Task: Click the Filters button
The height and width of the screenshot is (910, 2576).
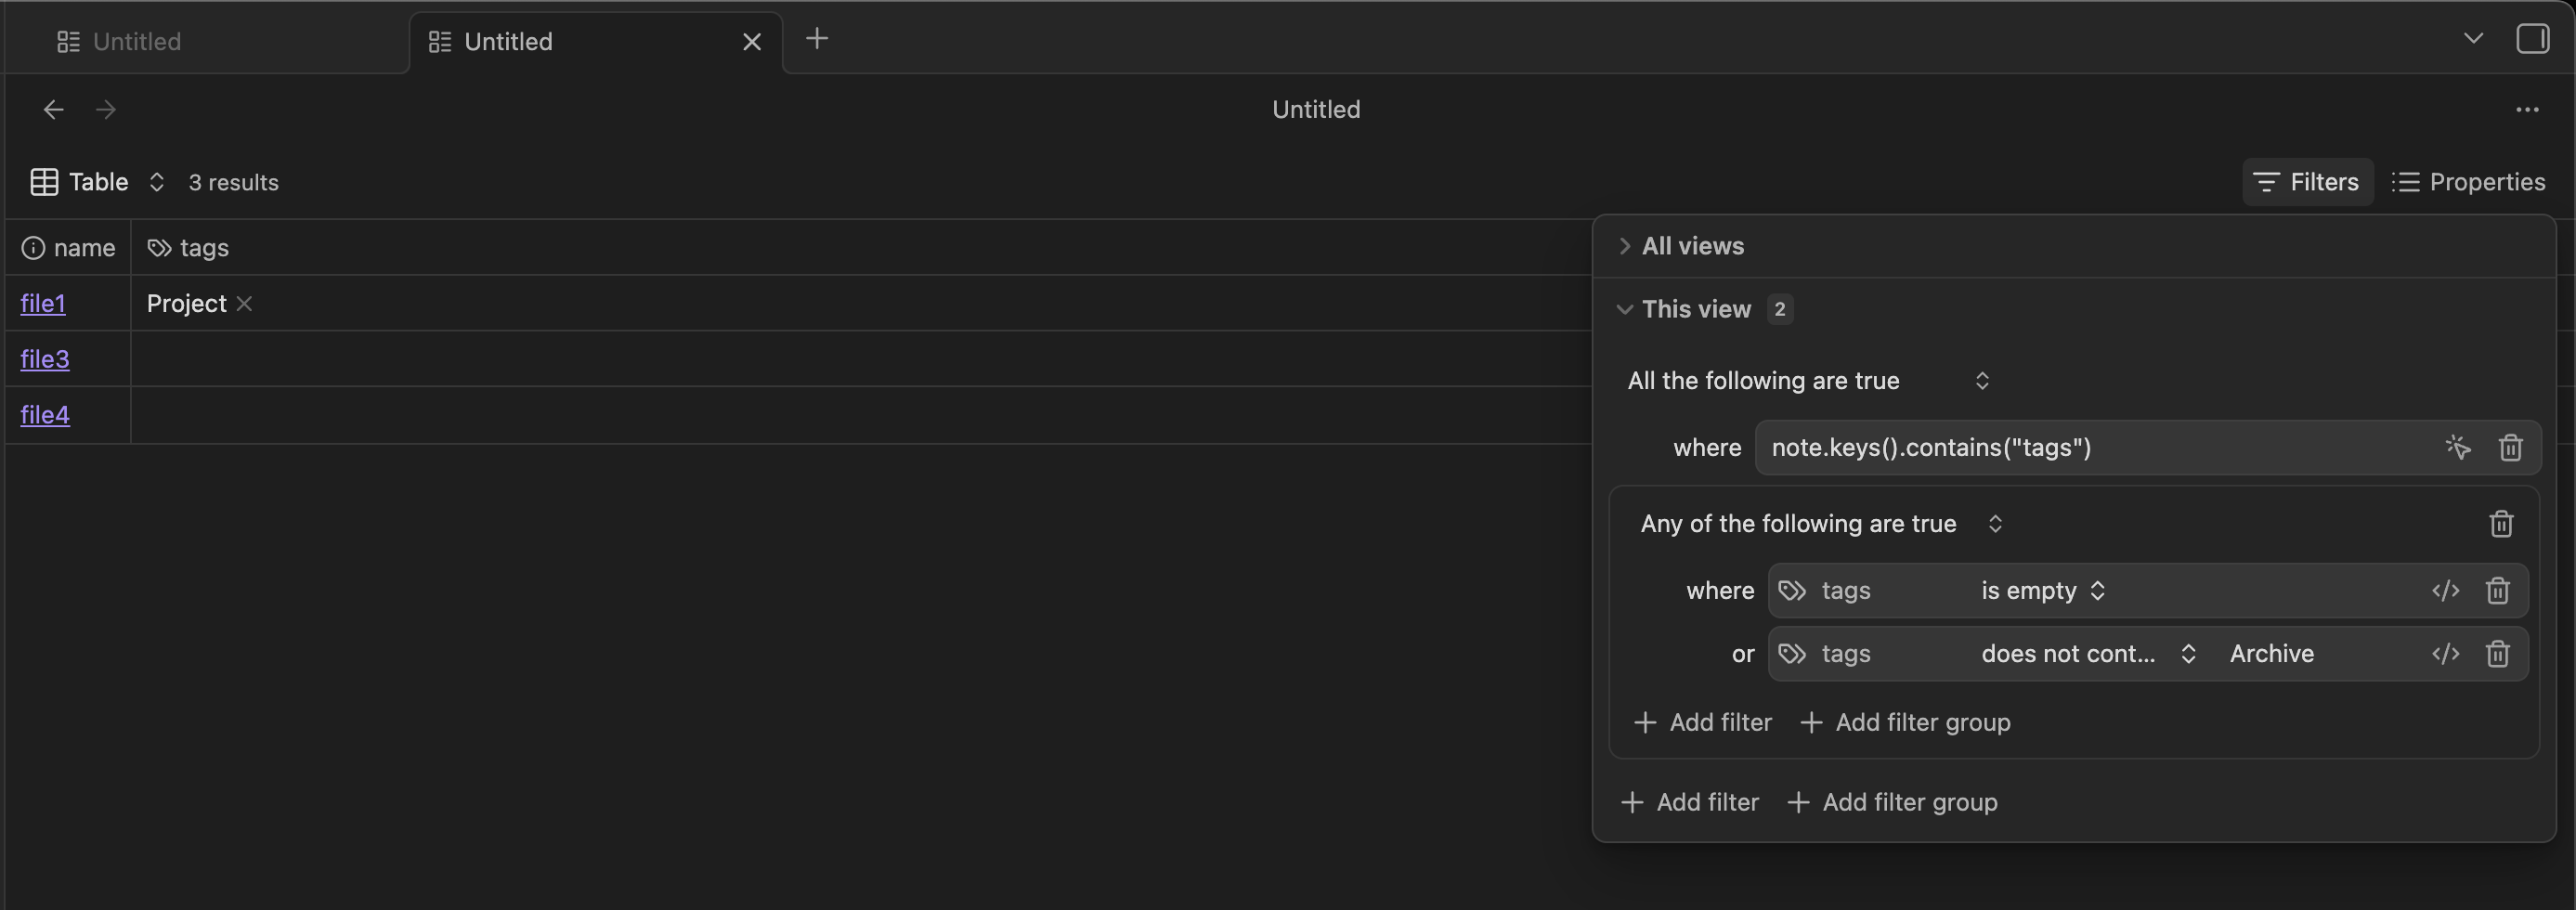Action: (2307, 182)
